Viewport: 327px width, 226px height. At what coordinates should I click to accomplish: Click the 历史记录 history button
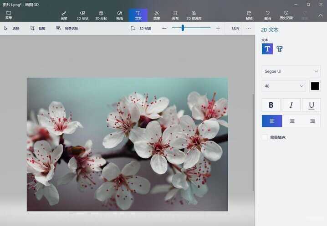286,15
